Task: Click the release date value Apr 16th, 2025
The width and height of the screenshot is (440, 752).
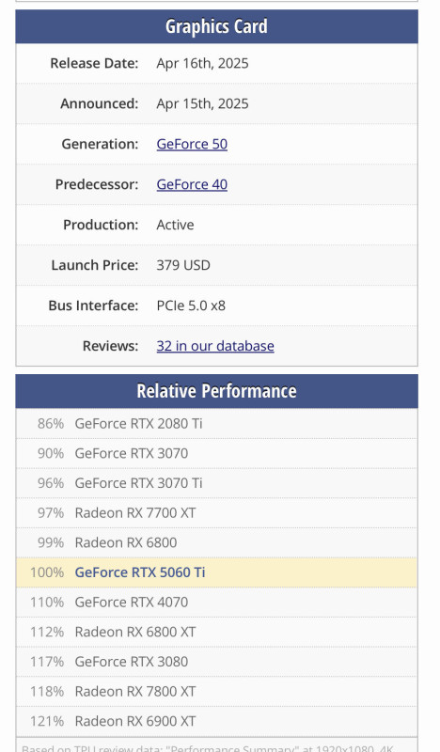Action: coord(202,63)
